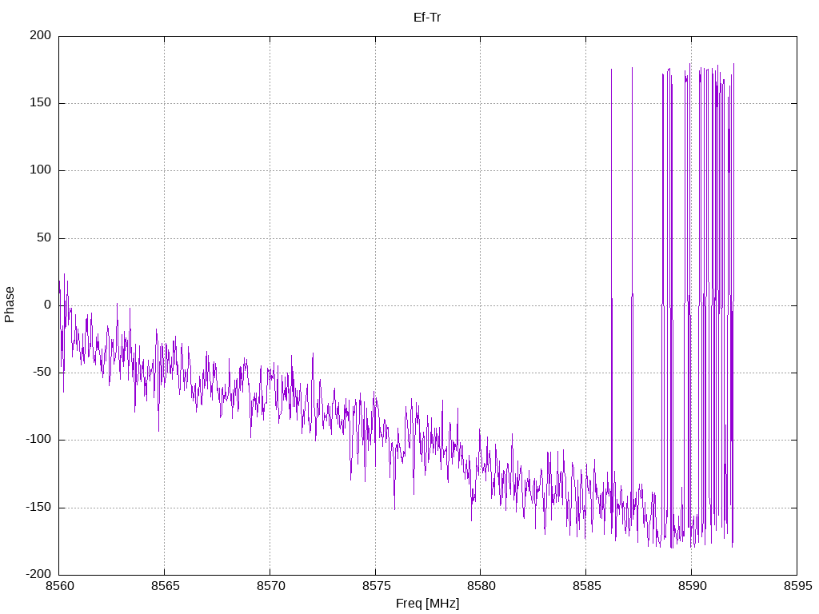Viewport: 819px width, 614px height.
Task: Click the Freq [MHz] x-axis label
Action: point(427,604)
